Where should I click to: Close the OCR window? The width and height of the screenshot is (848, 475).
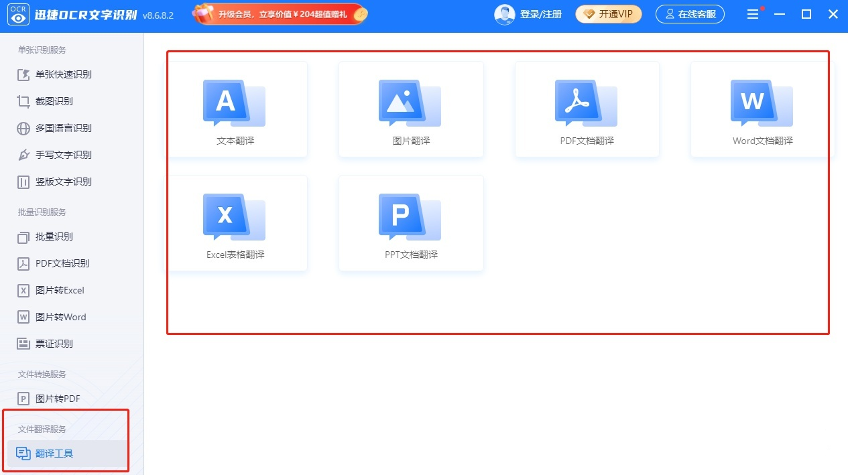coord(833,14)
